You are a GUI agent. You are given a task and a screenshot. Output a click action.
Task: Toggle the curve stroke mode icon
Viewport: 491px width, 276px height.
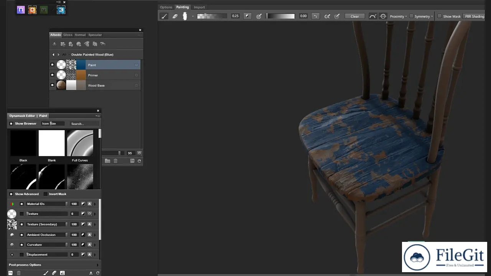click(x=372, y=16)
